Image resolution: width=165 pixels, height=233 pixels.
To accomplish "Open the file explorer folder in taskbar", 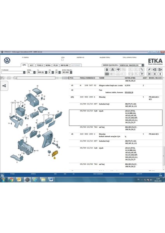I will 43,180.
